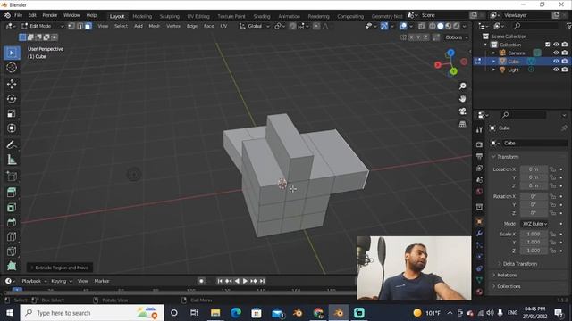
Task: Select the Add Cube tool
Action: (12, 177)
